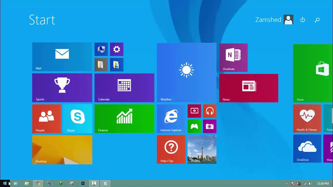The width and height of the screenshot is (333, 187).
Task: Click the 12:38 PM clock
Action: coord(323,184)
